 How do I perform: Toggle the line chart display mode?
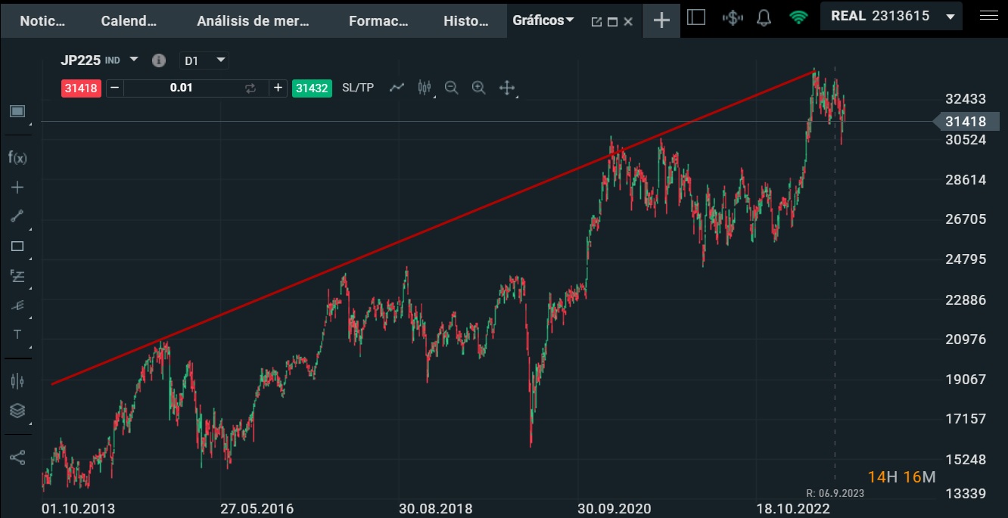click(397, 88)
